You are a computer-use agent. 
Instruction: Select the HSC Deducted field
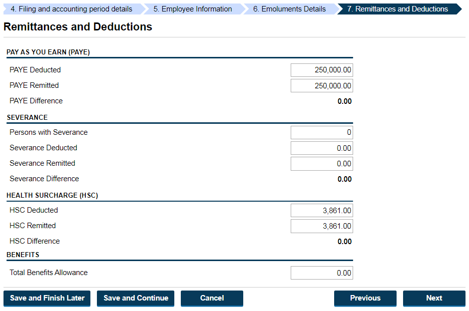[x=322, y=211]
